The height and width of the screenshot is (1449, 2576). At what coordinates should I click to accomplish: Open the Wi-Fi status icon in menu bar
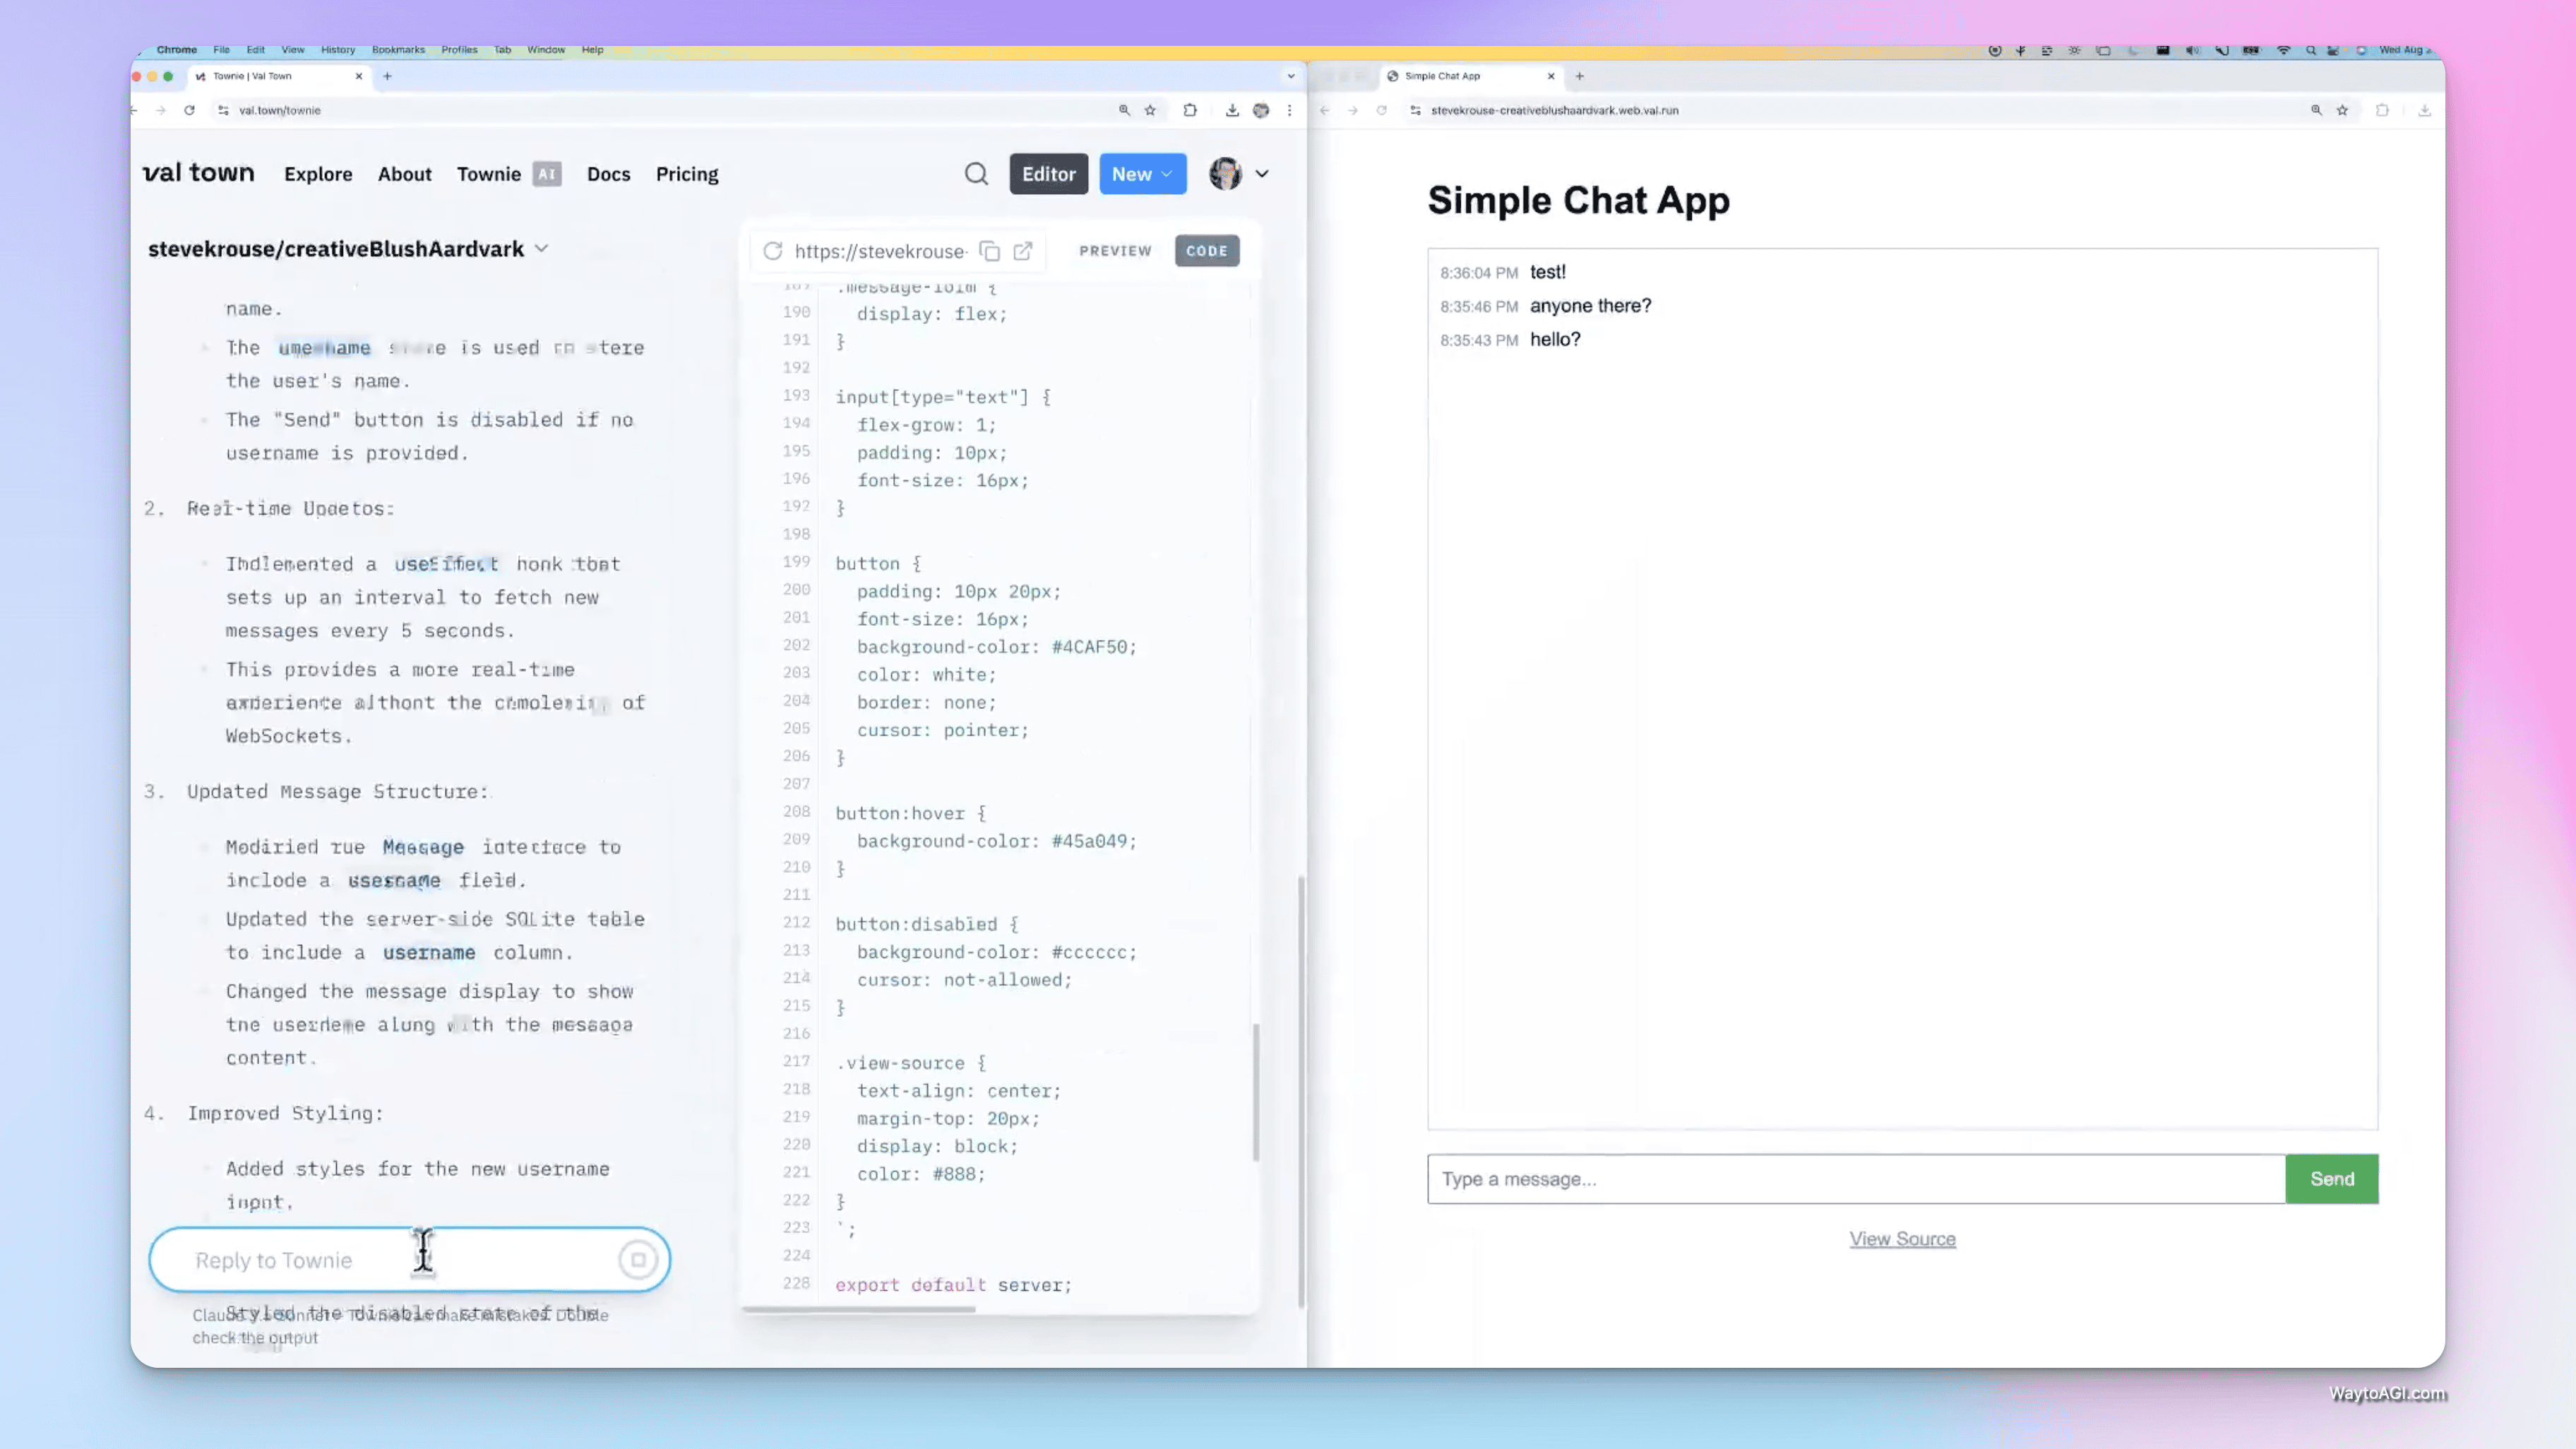[x=2284, y=50]
